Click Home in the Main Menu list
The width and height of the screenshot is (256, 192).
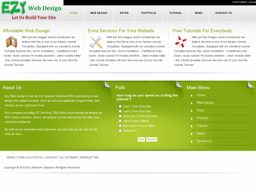click(x=201, y=95)
